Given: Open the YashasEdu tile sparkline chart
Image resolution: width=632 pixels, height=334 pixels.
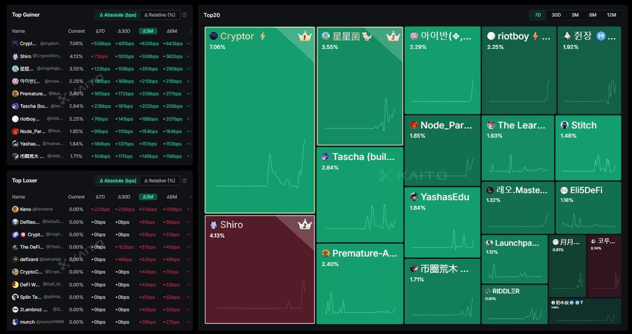Looking at the screenshot, I should (441, 234).
